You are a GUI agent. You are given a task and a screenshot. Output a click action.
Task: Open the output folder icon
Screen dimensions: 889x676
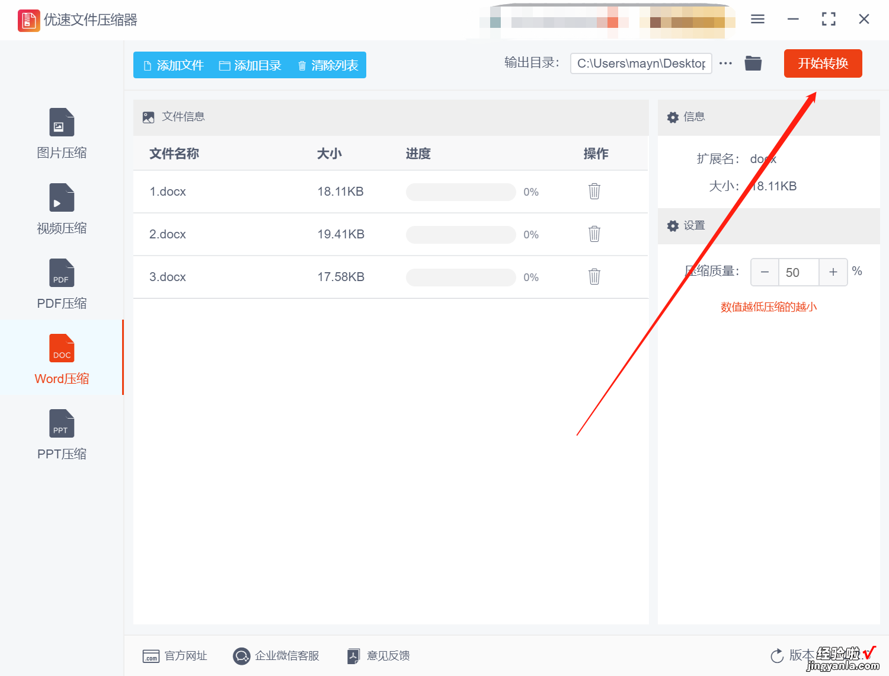[x=753, y=63]
